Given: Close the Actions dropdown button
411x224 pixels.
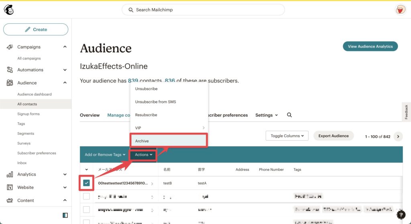Looking at the screenshot, I should click(143, 155).
